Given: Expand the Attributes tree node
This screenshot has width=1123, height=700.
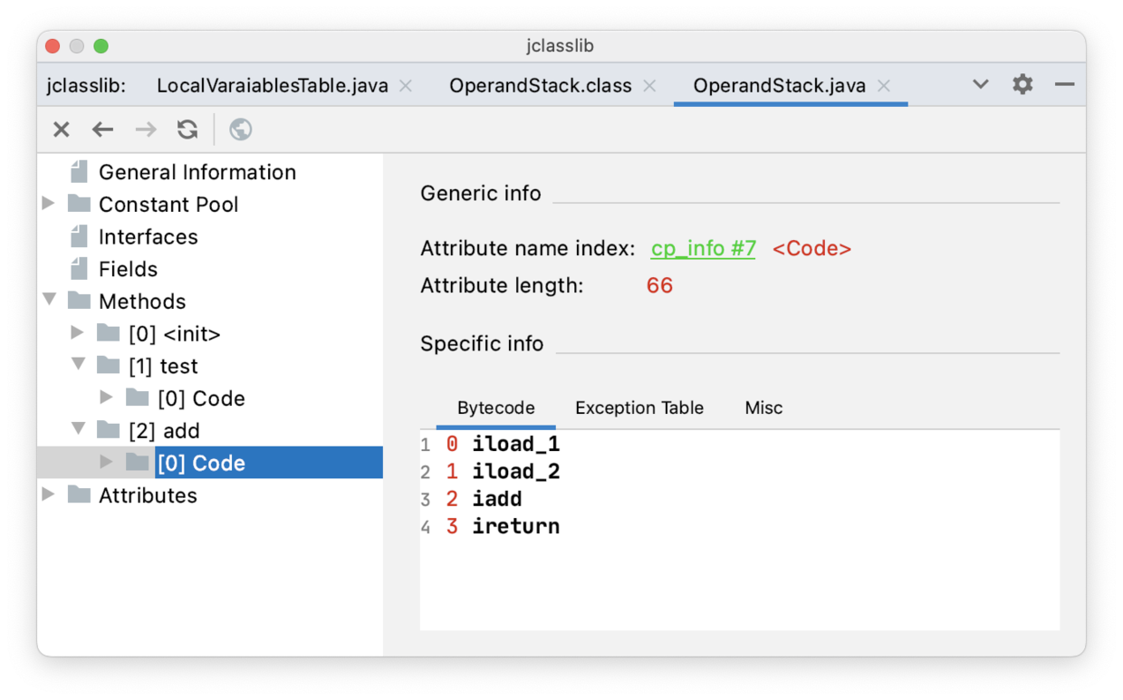Looking at the screenshot, I should (50, 494).
